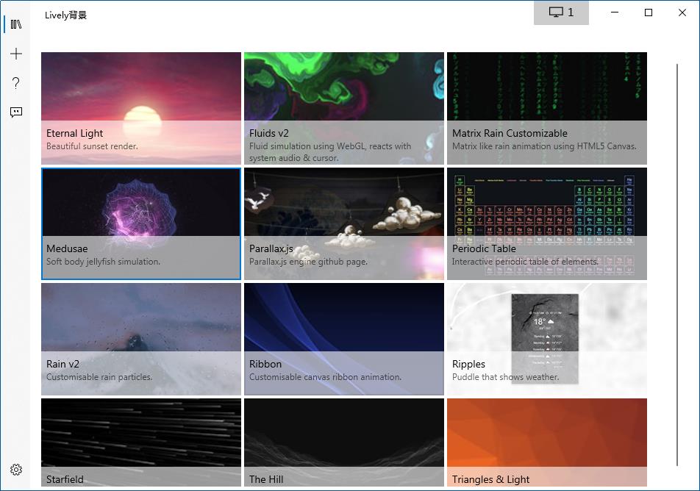The width and height of the screenshot is (700, 491).
Task: Select the Starfield wallpaper
Action: (x=141, y=442)
